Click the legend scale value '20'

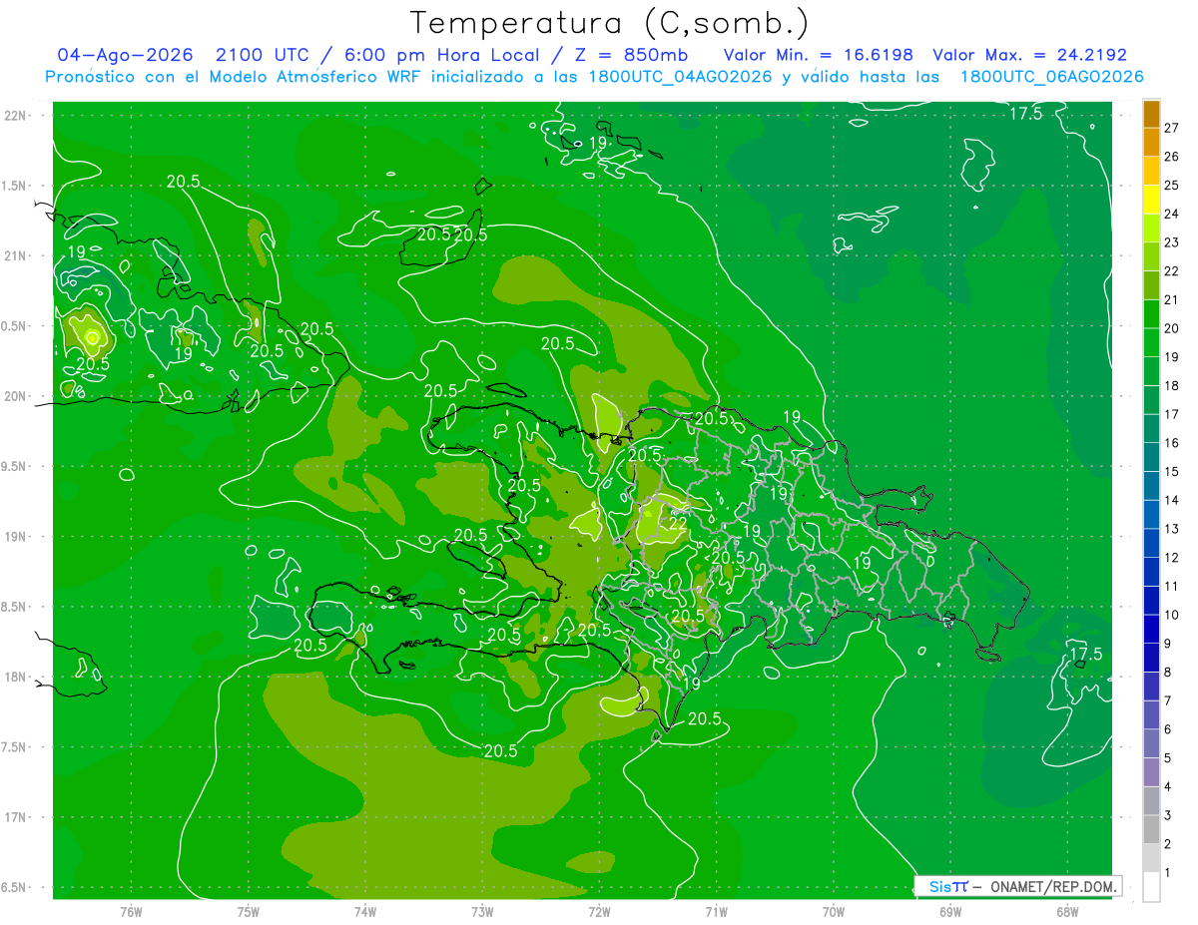[x=1171, y=328]
